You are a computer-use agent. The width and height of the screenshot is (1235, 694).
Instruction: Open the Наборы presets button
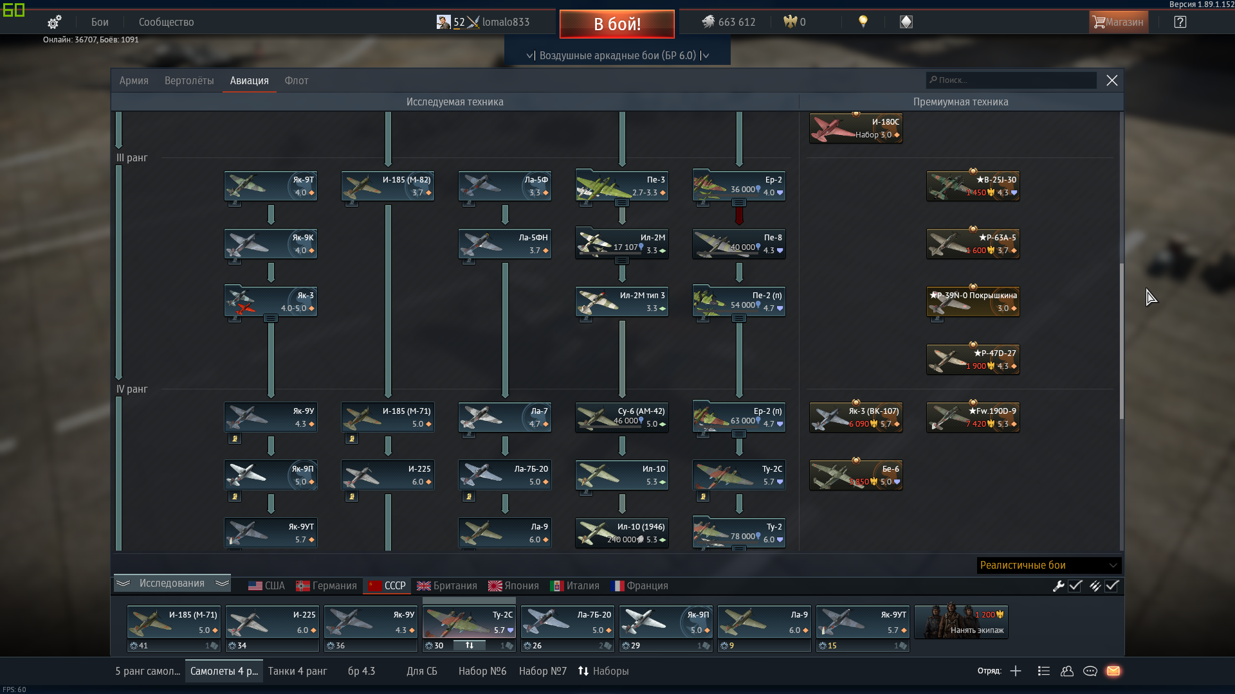click(x=603, y=671)
